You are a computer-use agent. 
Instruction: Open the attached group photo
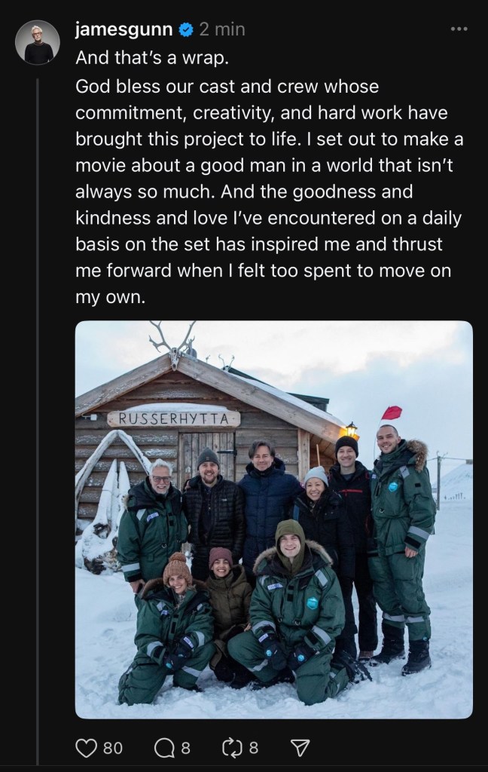(274, 519)
